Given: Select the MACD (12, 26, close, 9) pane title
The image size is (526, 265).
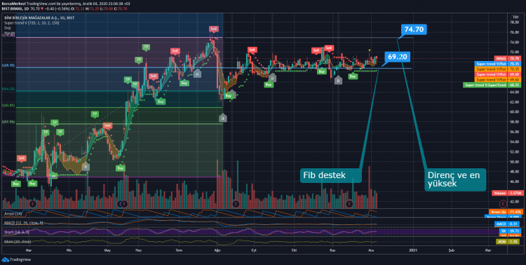Looking at the screenshot, I should (23, 222).
